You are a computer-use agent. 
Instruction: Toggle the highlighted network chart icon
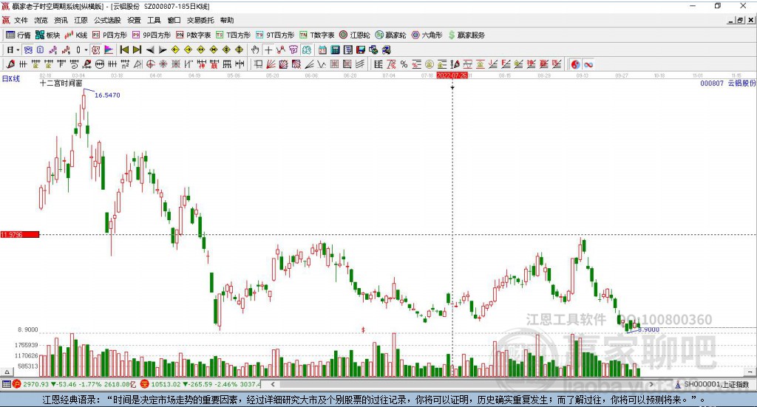pos(27,49)
